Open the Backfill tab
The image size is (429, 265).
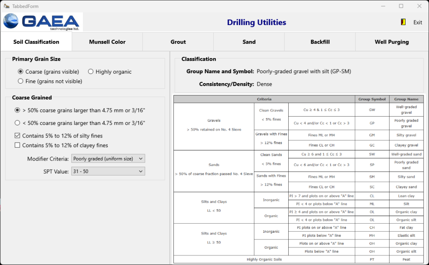(320, 42)
